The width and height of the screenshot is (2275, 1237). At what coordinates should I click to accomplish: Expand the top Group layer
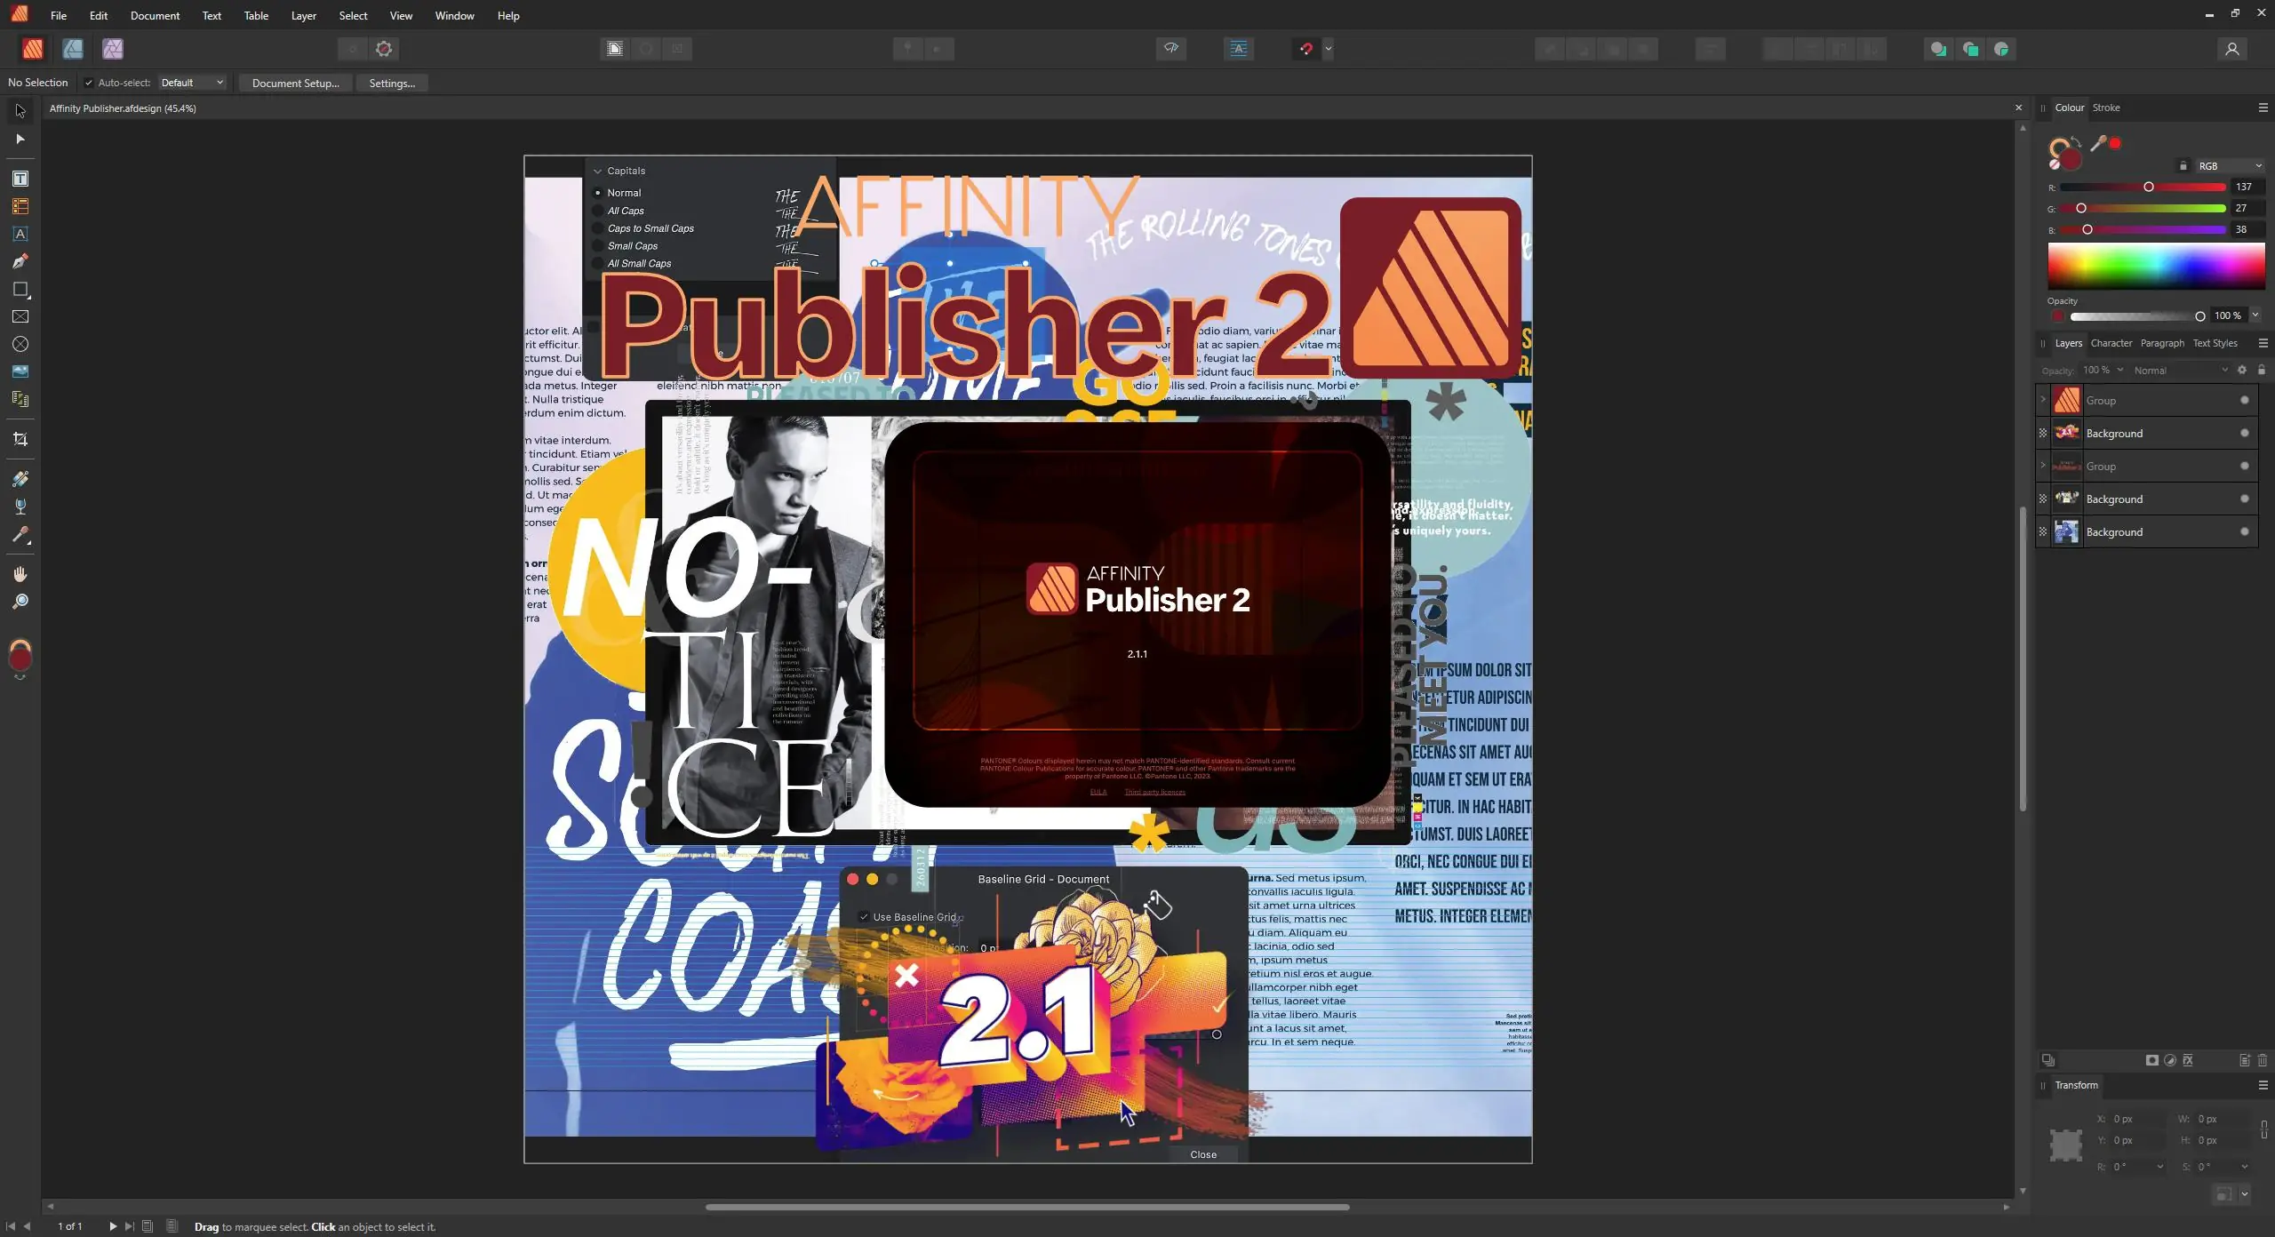2043,400
